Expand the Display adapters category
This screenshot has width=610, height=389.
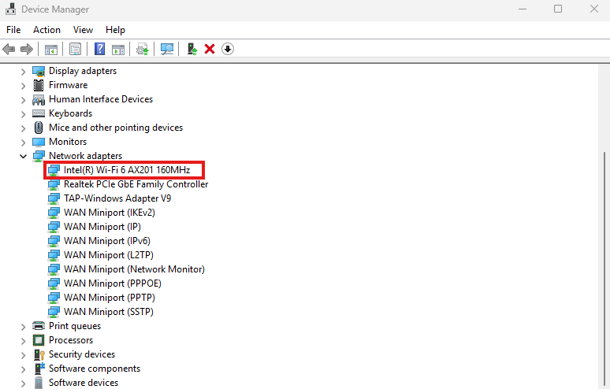pyautogui.click(x=23, y=71)
